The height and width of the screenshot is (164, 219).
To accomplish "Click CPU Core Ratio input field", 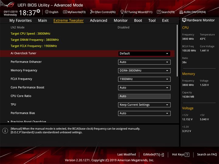I will 144,96.
